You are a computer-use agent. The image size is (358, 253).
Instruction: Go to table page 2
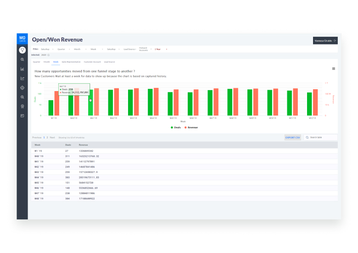coord(47,138)
